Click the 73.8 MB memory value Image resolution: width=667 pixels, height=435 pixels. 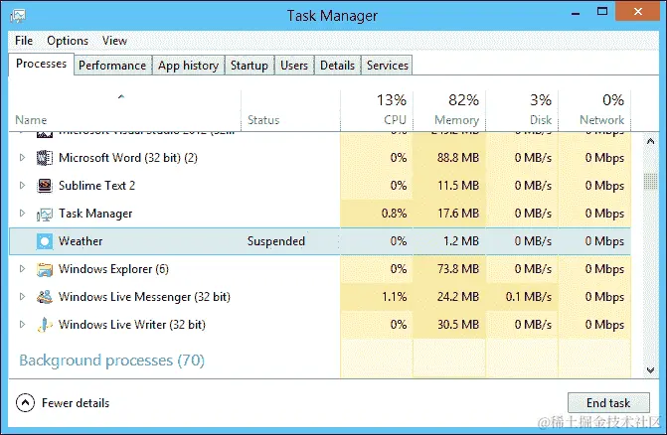point(458,269)
